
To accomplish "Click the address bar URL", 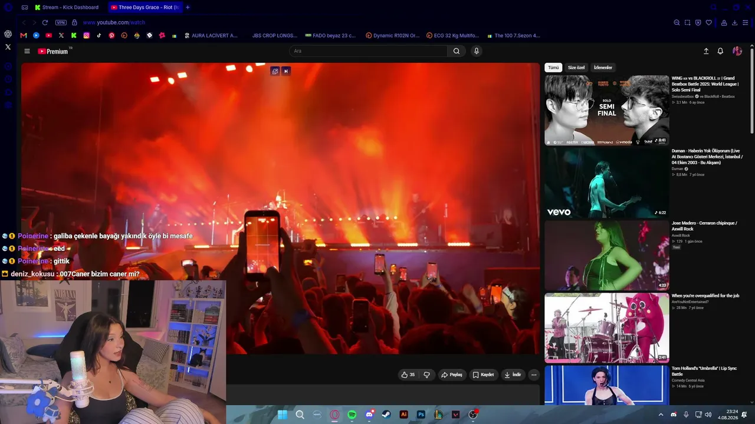I will [x=114, y=22].
